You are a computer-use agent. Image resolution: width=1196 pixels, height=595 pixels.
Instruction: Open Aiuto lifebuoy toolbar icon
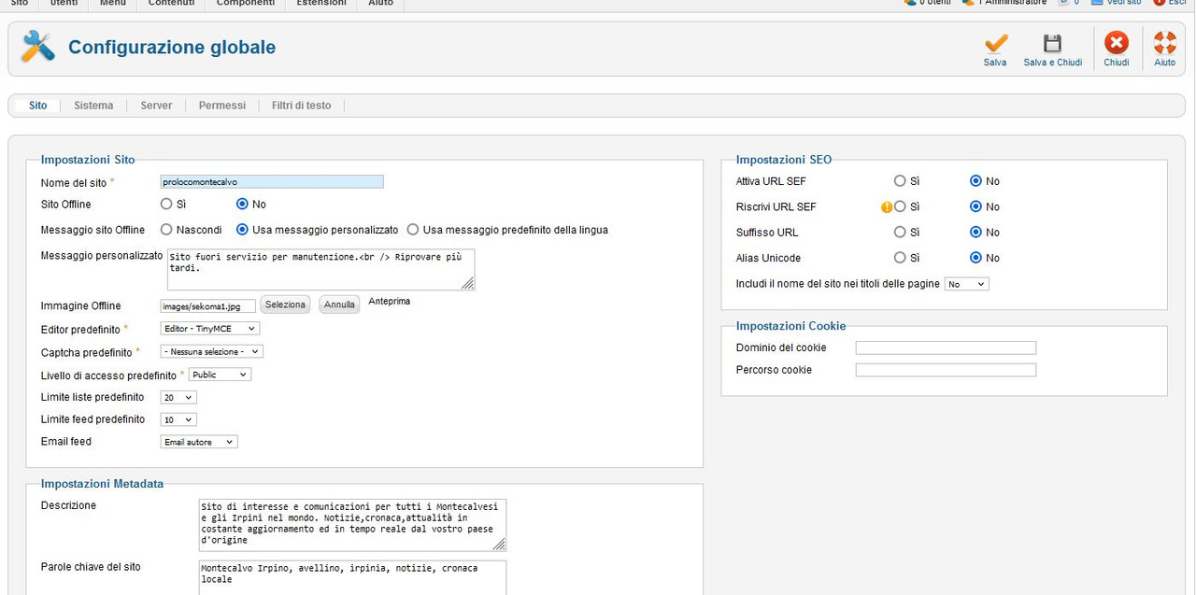click(x=1164, y=43)
